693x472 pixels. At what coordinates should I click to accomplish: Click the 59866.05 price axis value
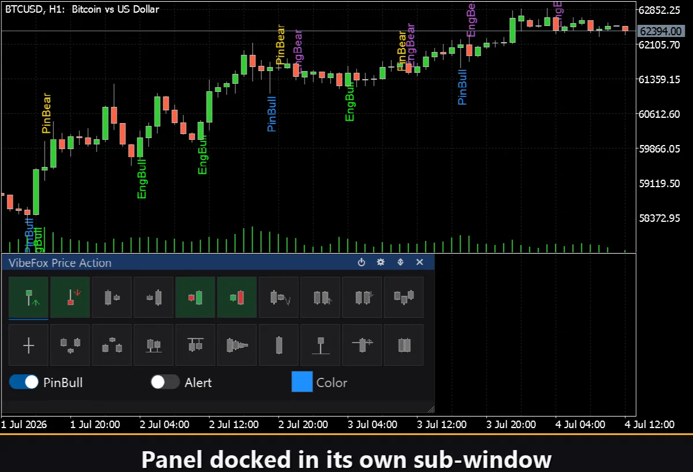(660, 148)
